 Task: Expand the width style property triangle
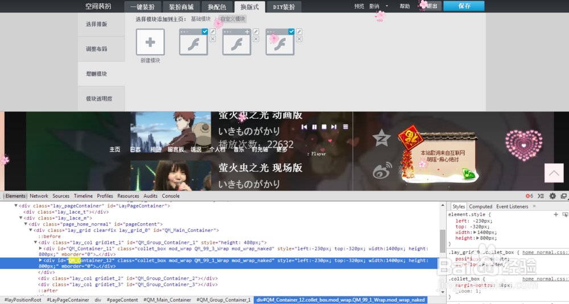[x=475, y=232]
